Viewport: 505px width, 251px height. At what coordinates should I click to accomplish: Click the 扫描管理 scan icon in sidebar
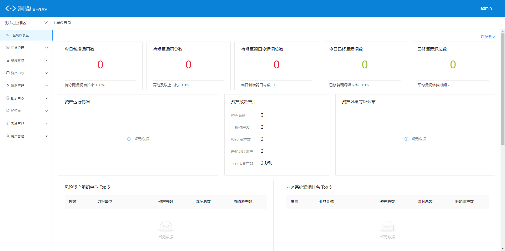8,48
